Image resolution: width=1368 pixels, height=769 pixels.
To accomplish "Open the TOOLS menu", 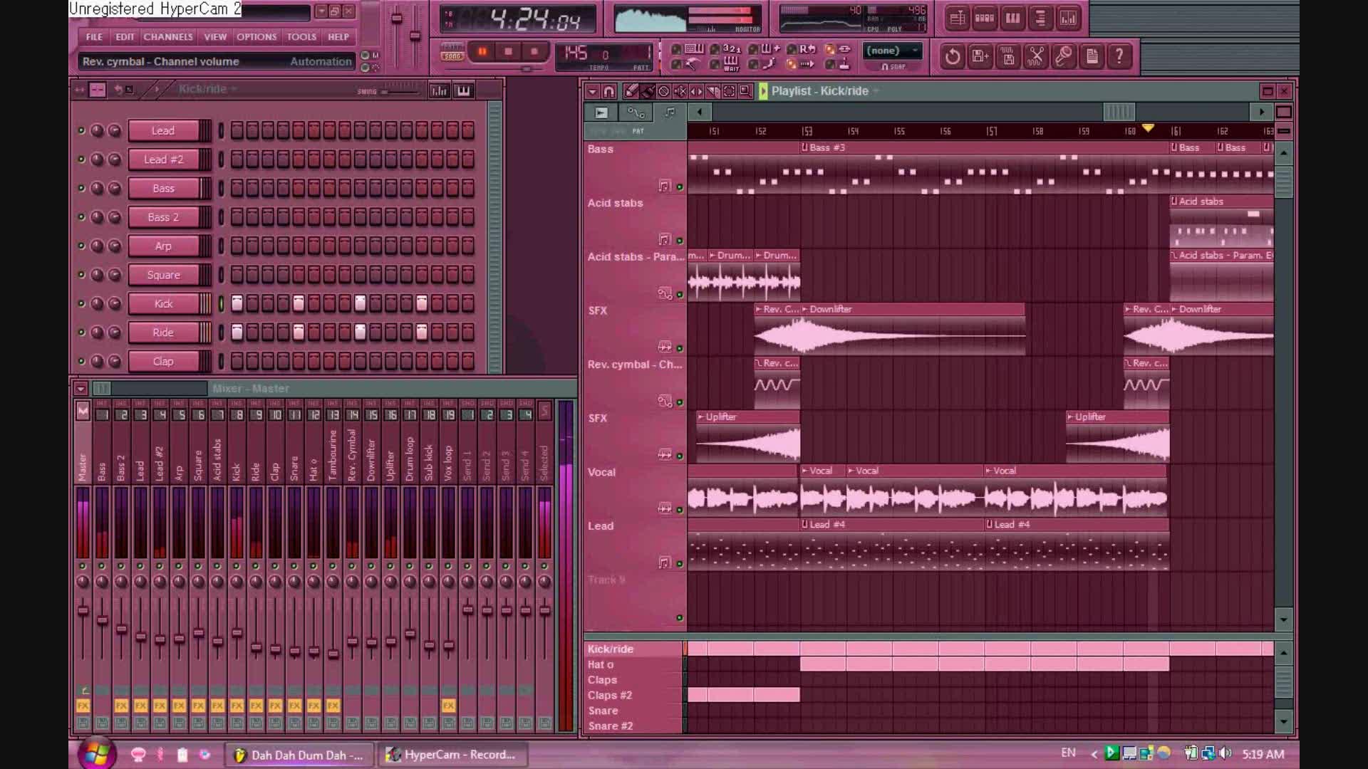I will click(x=301, y=37).
